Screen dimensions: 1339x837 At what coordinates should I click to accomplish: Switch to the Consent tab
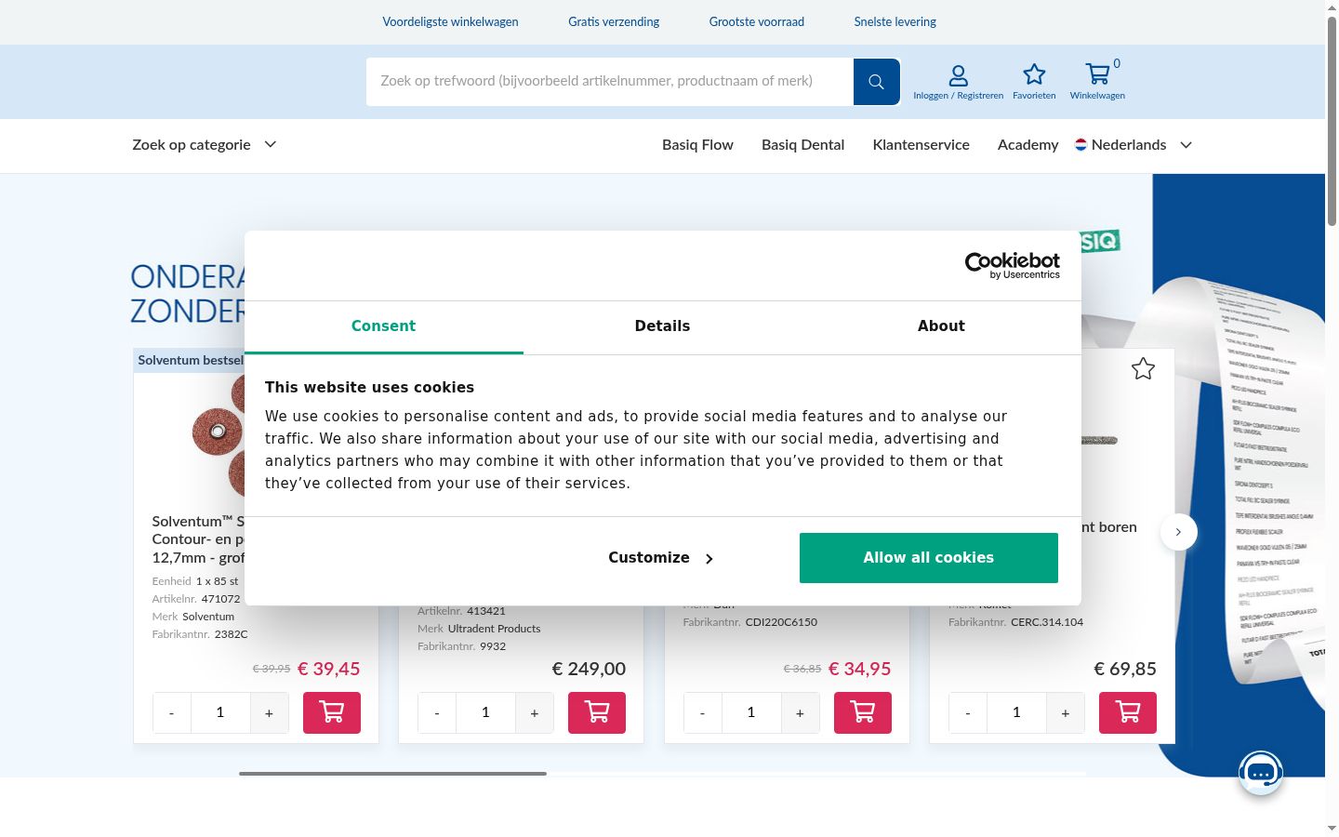click(x=383, y=326)
